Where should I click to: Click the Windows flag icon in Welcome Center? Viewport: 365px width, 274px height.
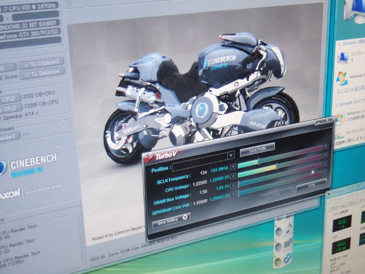pos(341,78)
